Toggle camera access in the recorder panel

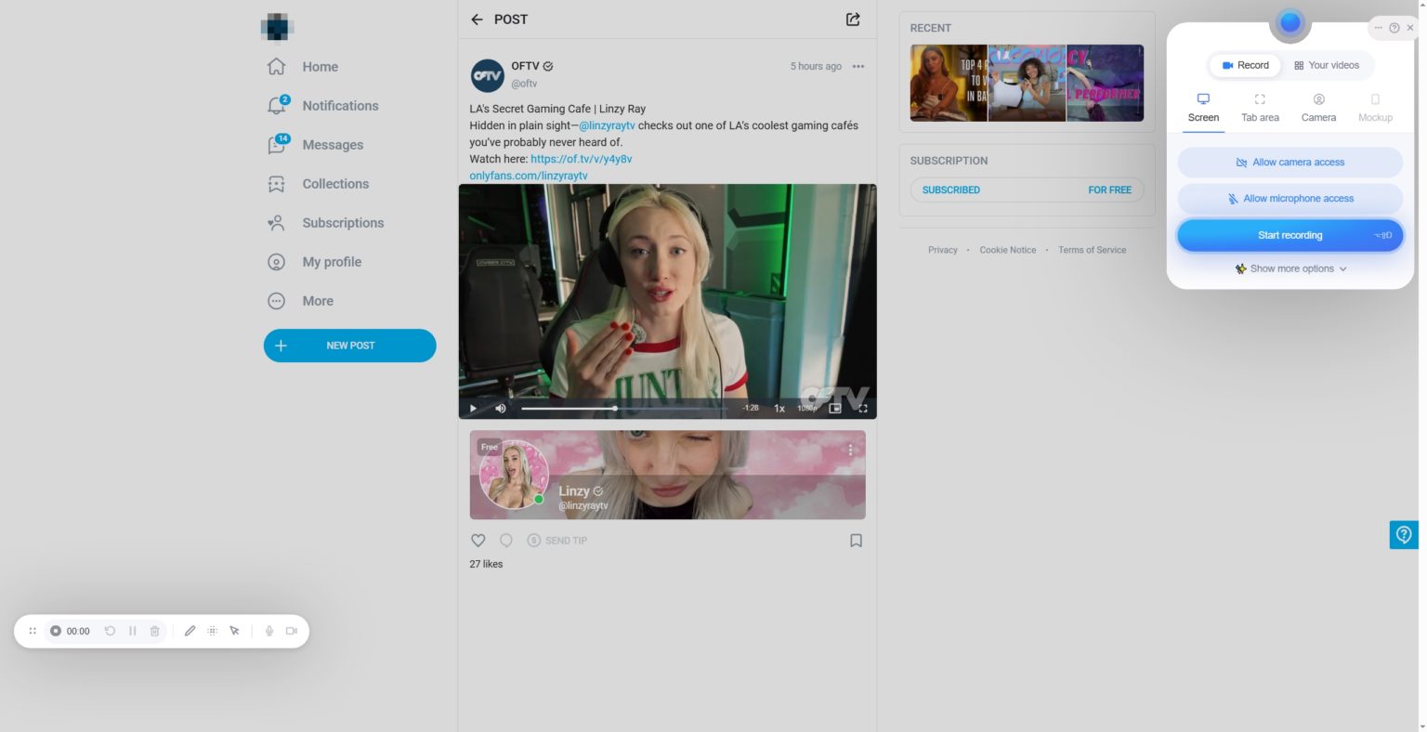(1290, 162)
